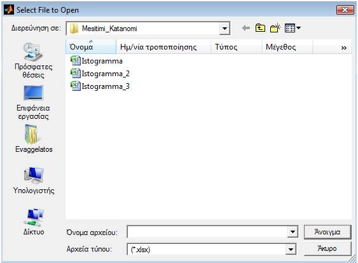
Task: Go back using the back arrow icon
Action: tap(246, 29)
